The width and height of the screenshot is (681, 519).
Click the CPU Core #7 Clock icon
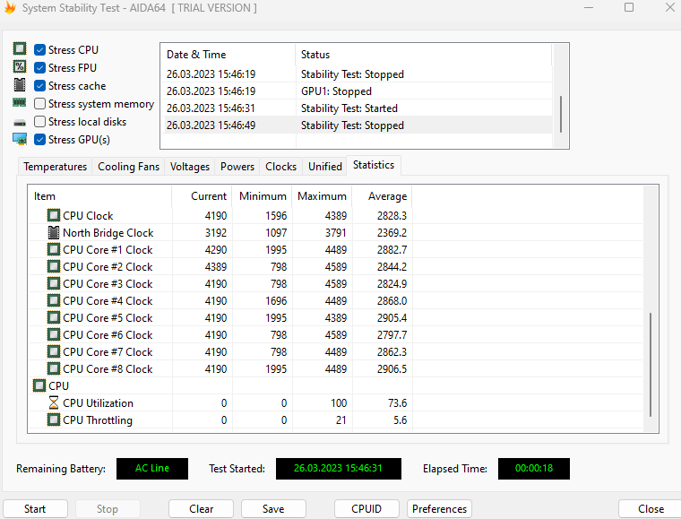54,351
